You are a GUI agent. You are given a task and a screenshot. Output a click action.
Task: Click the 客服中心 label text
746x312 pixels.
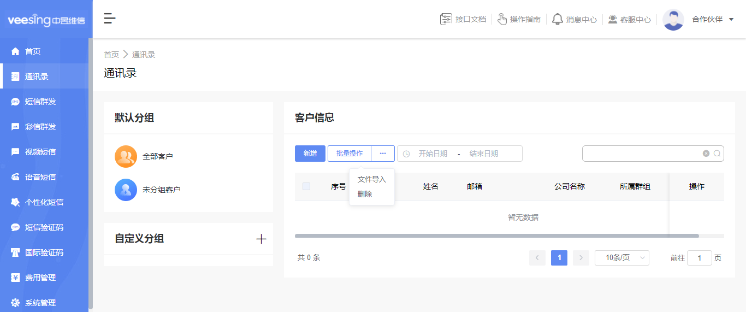[x=636, y=20]
